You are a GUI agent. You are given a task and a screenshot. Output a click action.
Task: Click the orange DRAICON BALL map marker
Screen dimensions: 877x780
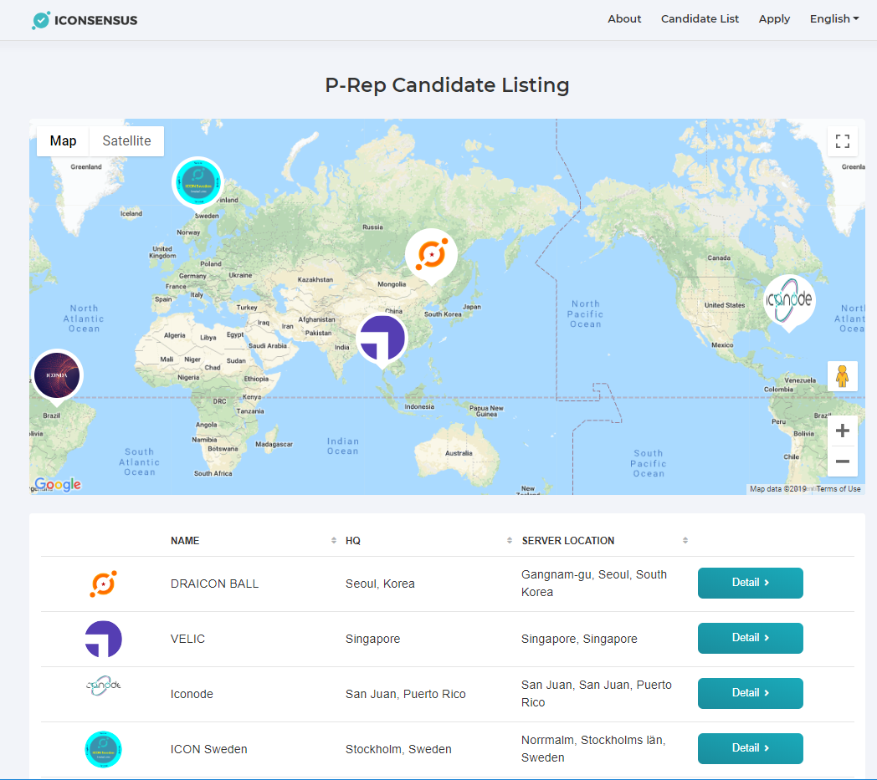432,254
